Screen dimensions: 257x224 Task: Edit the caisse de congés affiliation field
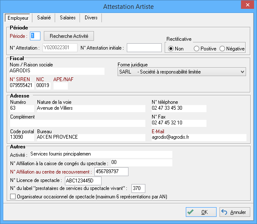(x=142, y=163)
